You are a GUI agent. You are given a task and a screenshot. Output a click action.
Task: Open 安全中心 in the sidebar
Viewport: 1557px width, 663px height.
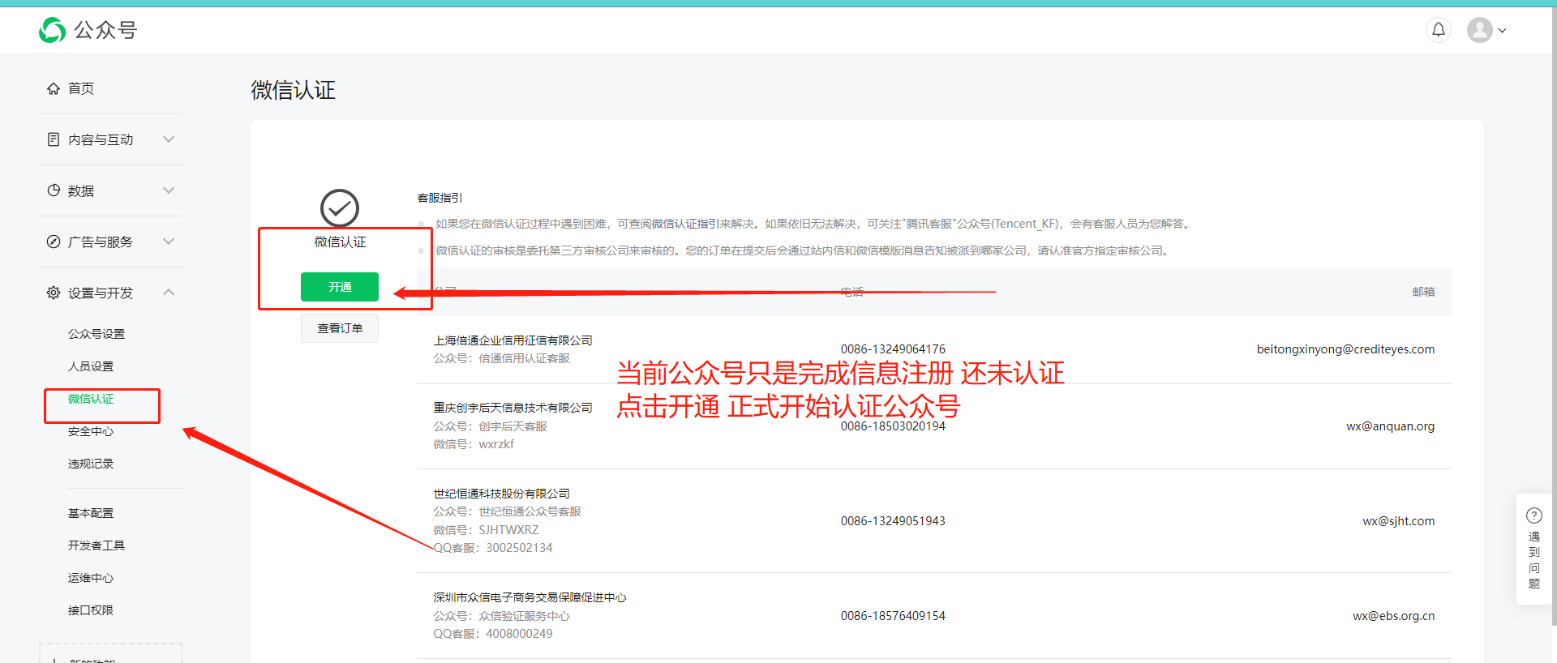pos(91,431)
